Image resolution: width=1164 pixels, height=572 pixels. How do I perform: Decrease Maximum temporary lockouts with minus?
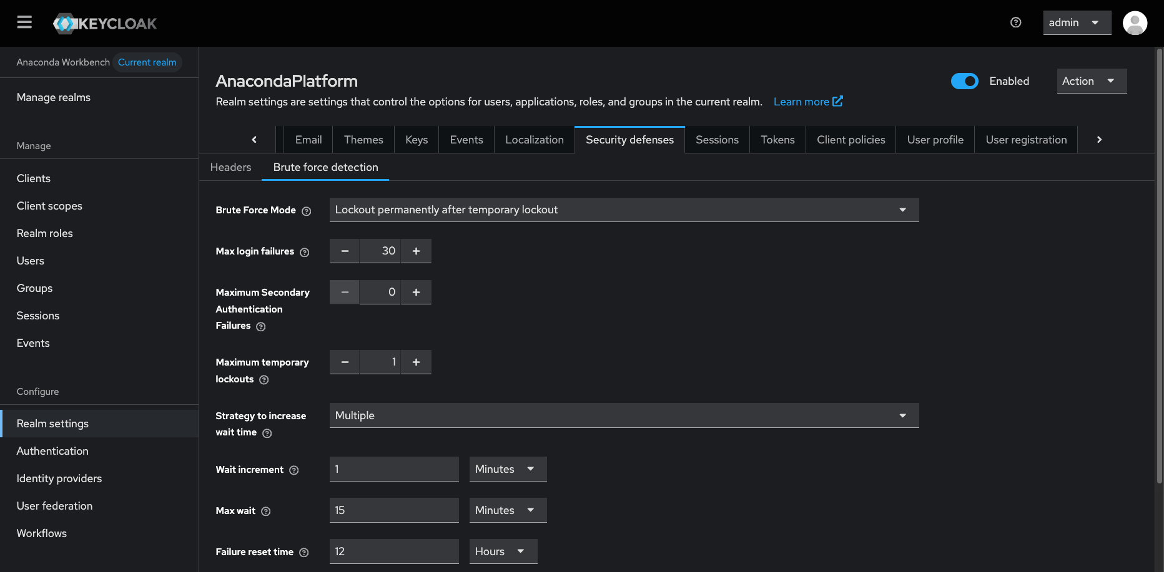point(345,362)
